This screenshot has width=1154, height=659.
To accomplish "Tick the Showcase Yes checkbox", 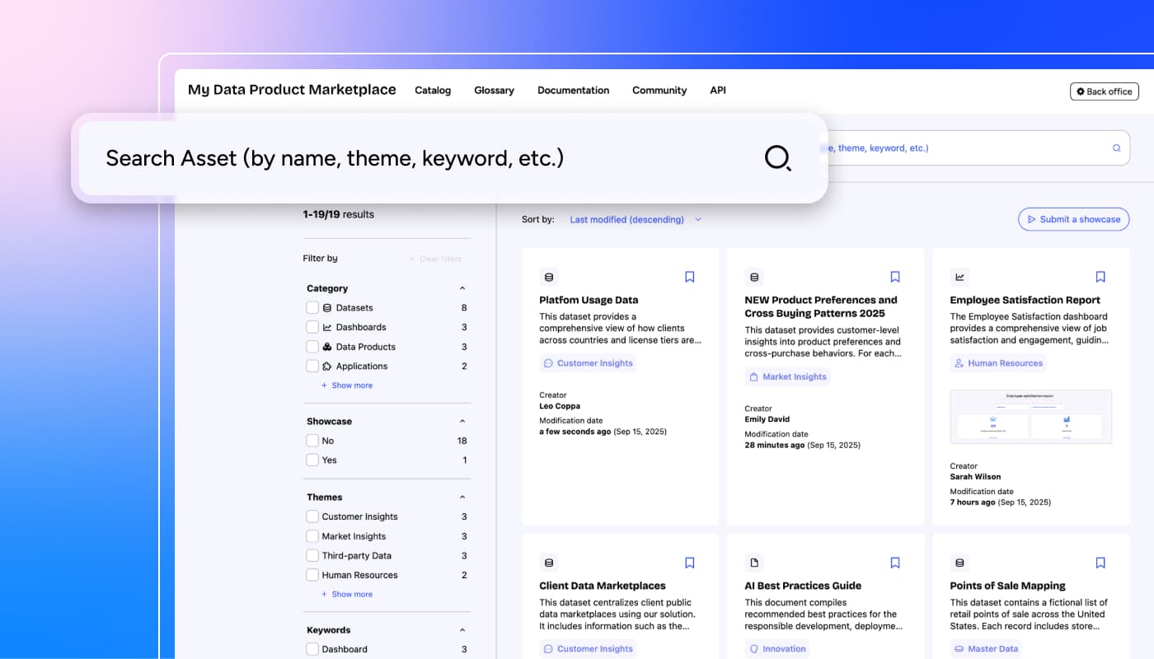I will click(312, 460).
